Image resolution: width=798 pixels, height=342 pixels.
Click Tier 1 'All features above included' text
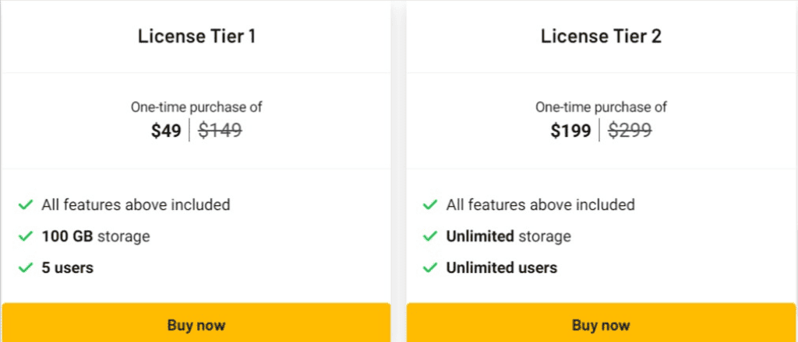(x=136, y=205)
